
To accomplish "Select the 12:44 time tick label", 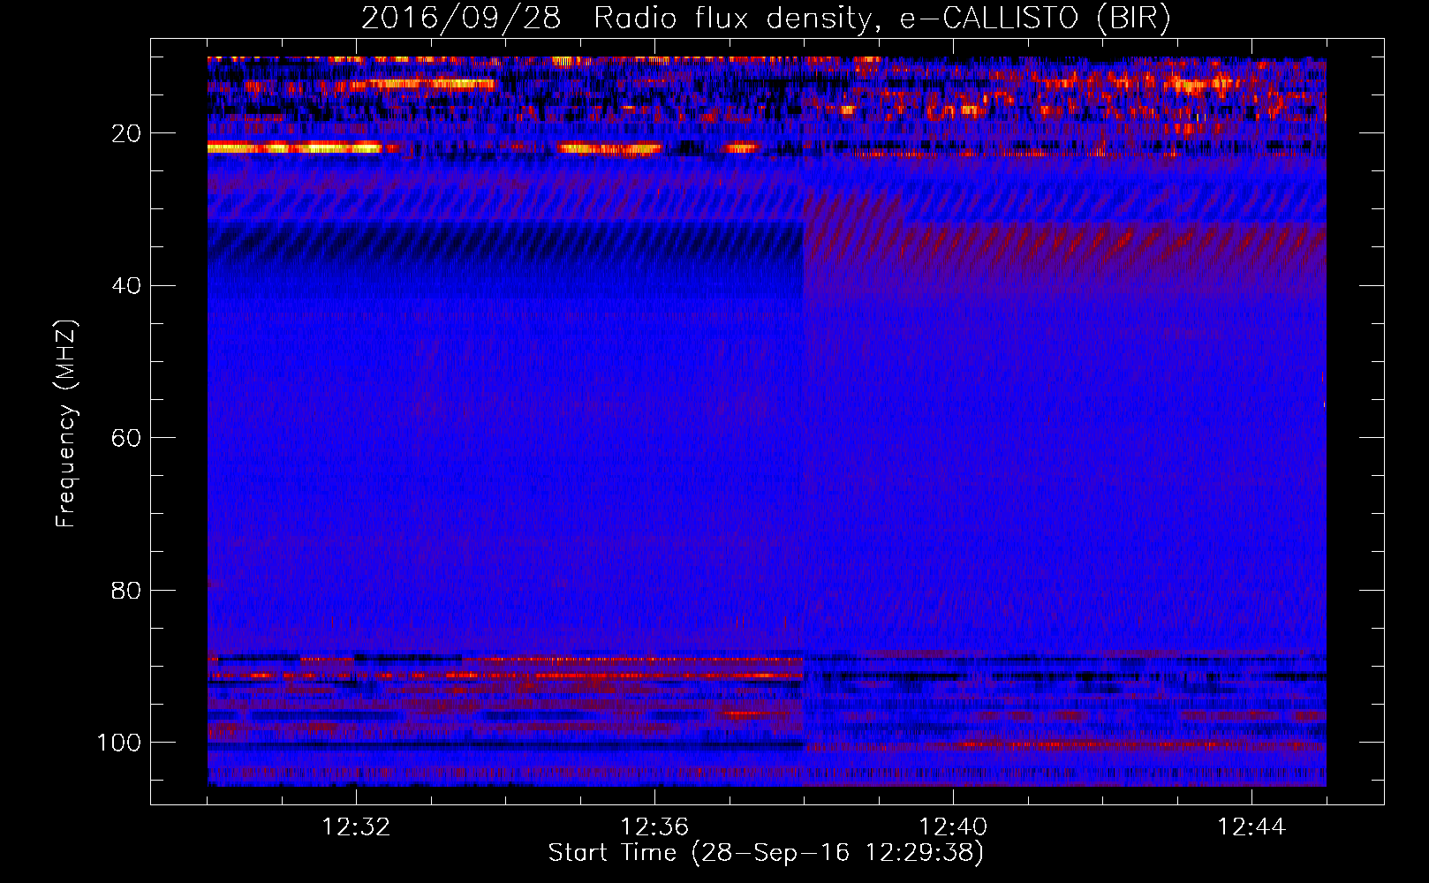I will pos(1251,826).
